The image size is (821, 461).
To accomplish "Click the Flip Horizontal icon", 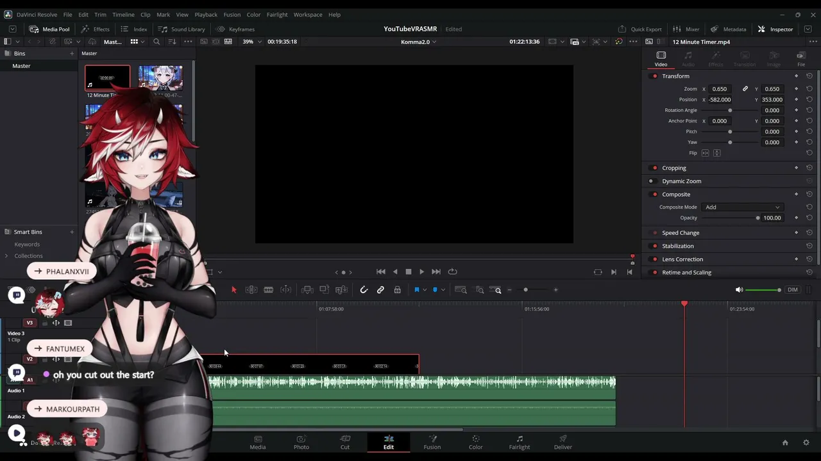I will coord(706,153).
